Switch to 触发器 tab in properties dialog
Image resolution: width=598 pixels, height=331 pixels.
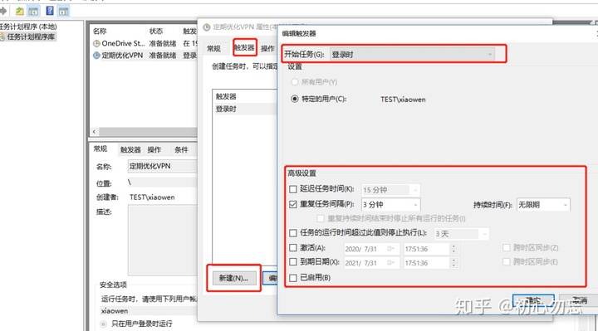(244, 47)
